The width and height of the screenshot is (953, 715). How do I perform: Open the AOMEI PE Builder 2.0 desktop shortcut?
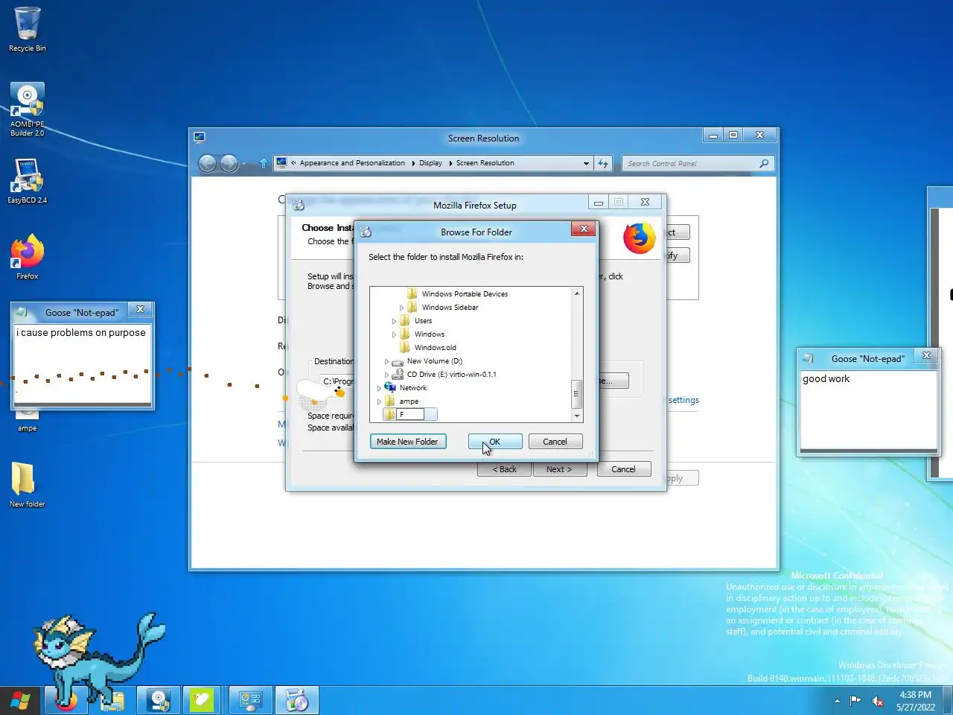coord(27,109)
